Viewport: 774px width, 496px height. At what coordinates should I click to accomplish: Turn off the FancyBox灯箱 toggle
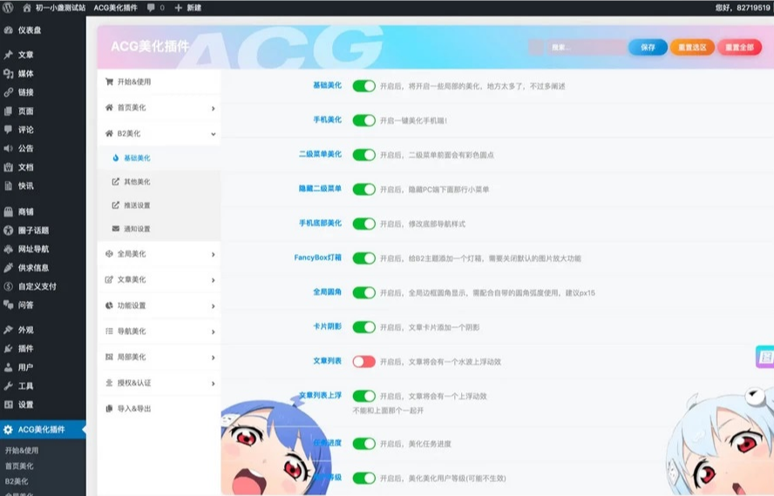pos(363,258)
